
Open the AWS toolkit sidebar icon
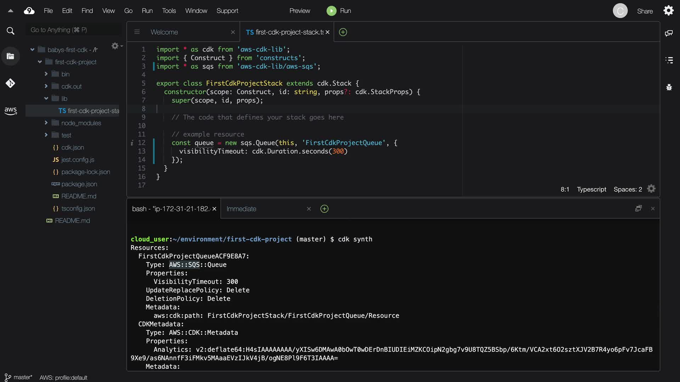[x=11, y=111]
